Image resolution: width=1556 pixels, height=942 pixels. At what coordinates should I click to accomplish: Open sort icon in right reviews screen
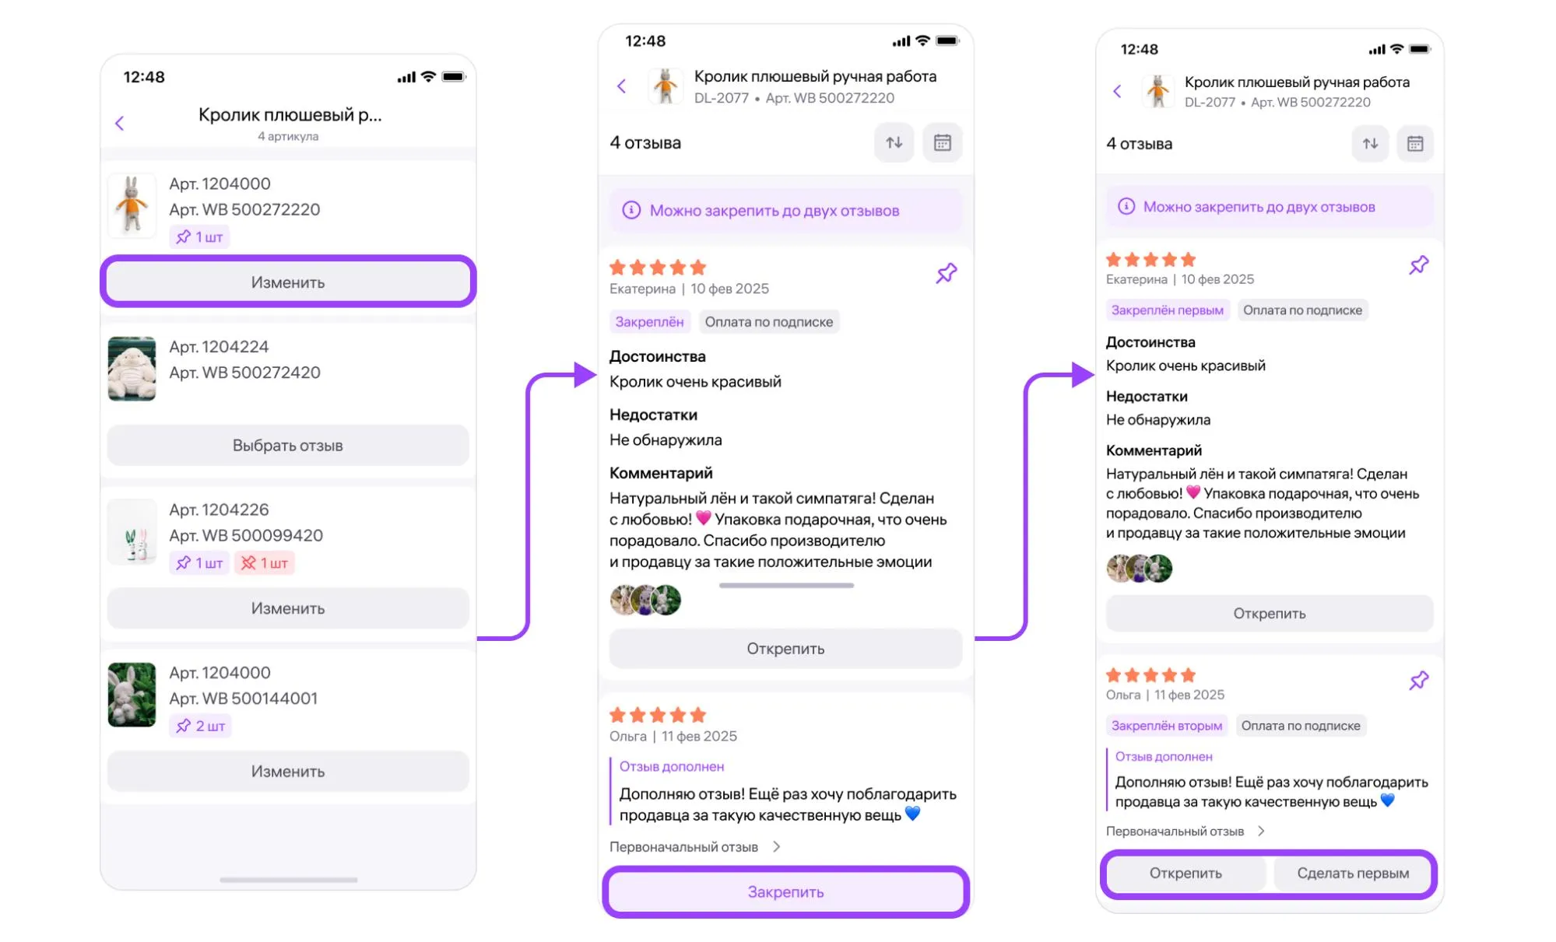click(x=1370, y=144)
